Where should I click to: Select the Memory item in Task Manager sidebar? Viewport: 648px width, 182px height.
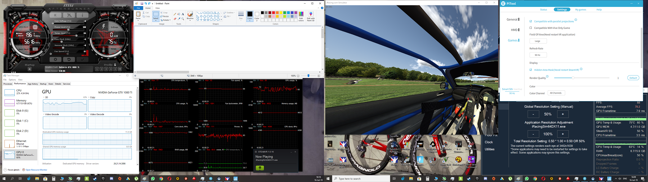(x=21, y=102)
